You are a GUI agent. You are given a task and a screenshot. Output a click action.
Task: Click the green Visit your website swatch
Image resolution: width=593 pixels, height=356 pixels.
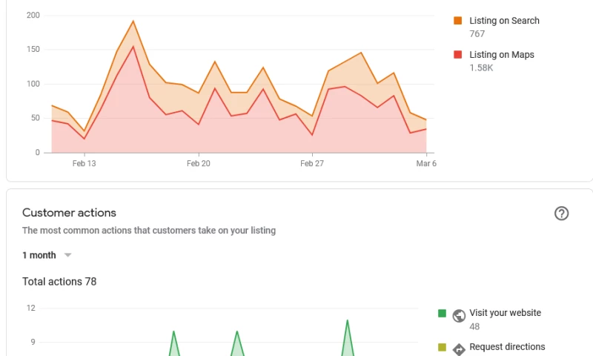[x=443, y=314]
